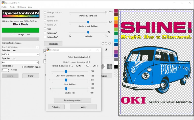194x120 pixels.
Task: Pick the yellow color swatch
Action: click(x=116, y=18)
